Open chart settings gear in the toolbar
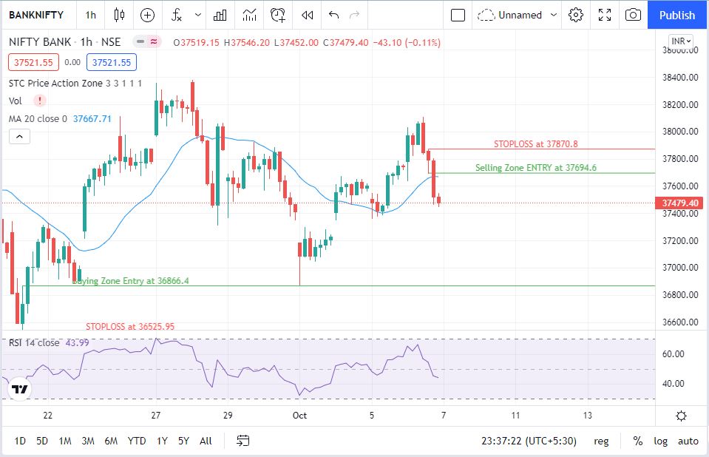709x457 pixels. tap(576, 15)
